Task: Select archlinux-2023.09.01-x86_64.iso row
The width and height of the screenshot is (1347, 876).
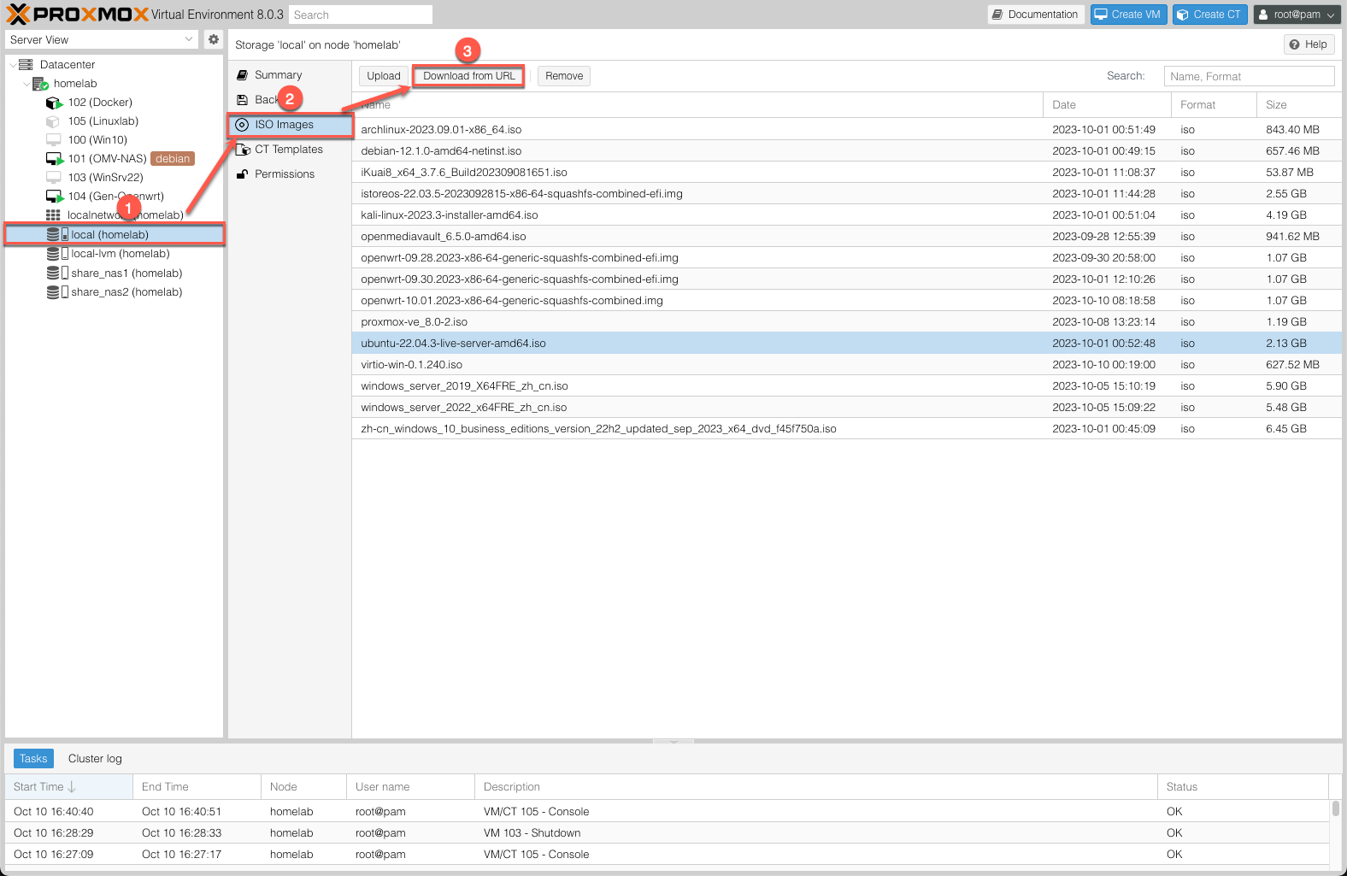Action: pos(846,130)
